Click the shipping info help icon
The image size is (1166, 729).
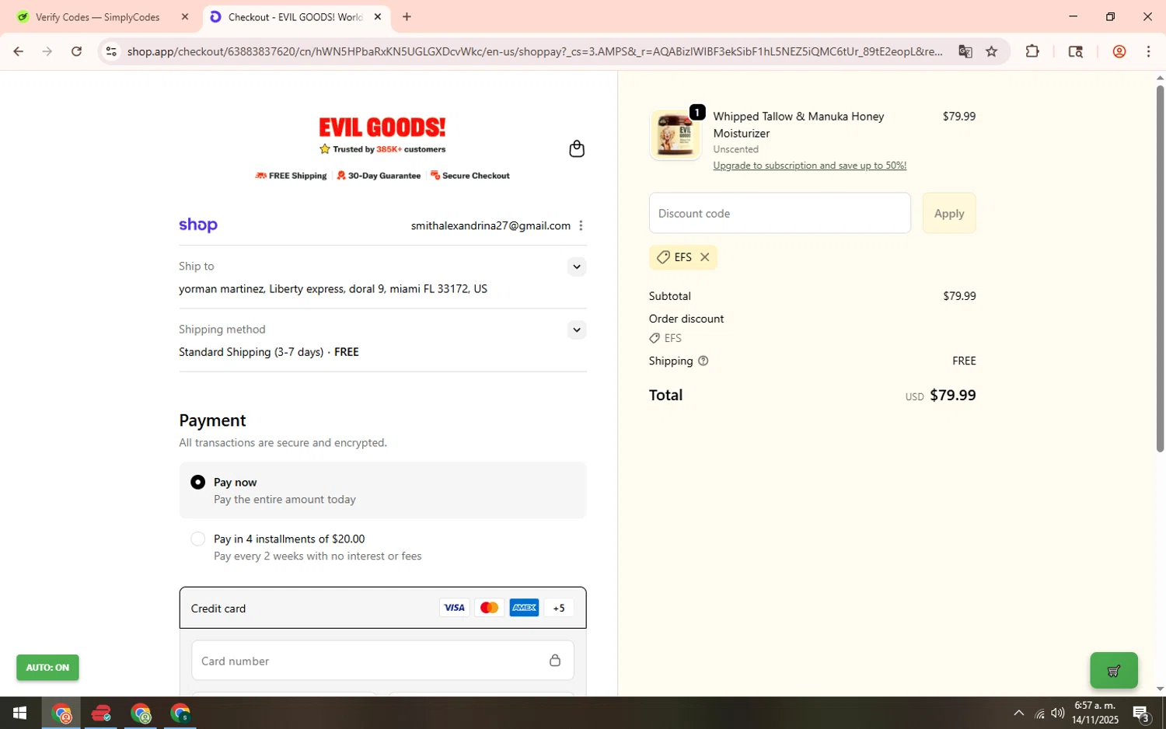[703, 361]
